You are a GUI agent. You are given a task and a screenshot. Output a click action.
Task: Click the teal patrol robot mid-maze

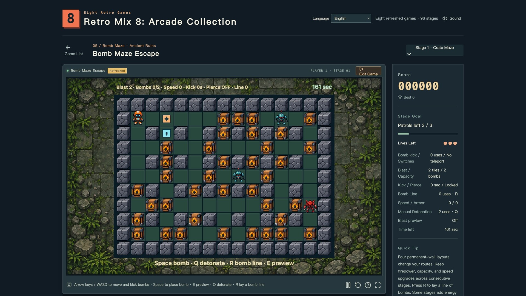click(x=238, y=175)
